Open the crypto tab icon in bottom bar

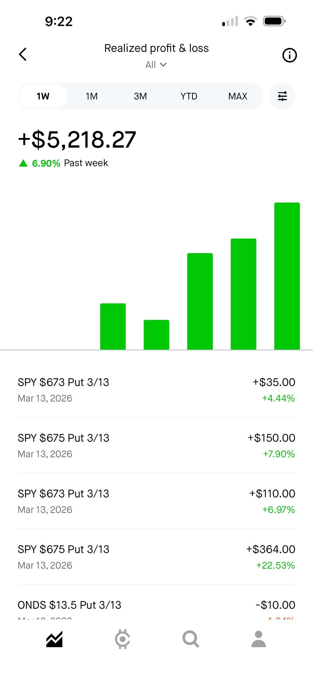[x=122, y=639]
